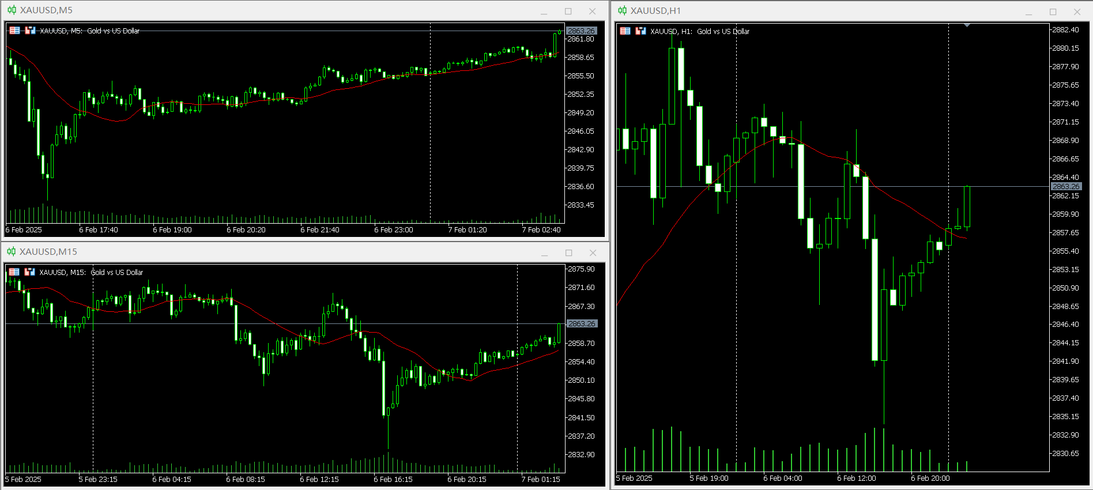Click '5 Feb 2025' on M15 time axis
Viewport: 1093px width, 490px height.
[x=23, y=480]
